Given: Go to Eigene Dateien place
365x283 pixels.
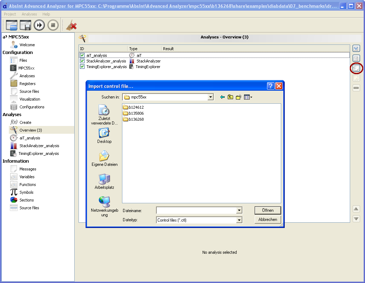Looking at the screenshot, I should point(104,158).
